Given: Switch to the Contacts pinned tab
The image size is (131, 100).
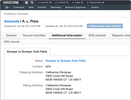Looking at the screenshot, I should click(61, 2).
